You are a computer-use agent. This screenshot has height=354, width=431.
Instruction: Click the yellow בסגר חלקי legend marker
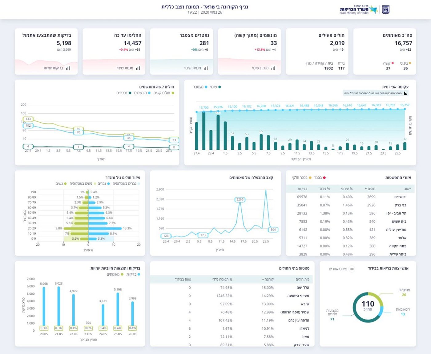point(310,178)
